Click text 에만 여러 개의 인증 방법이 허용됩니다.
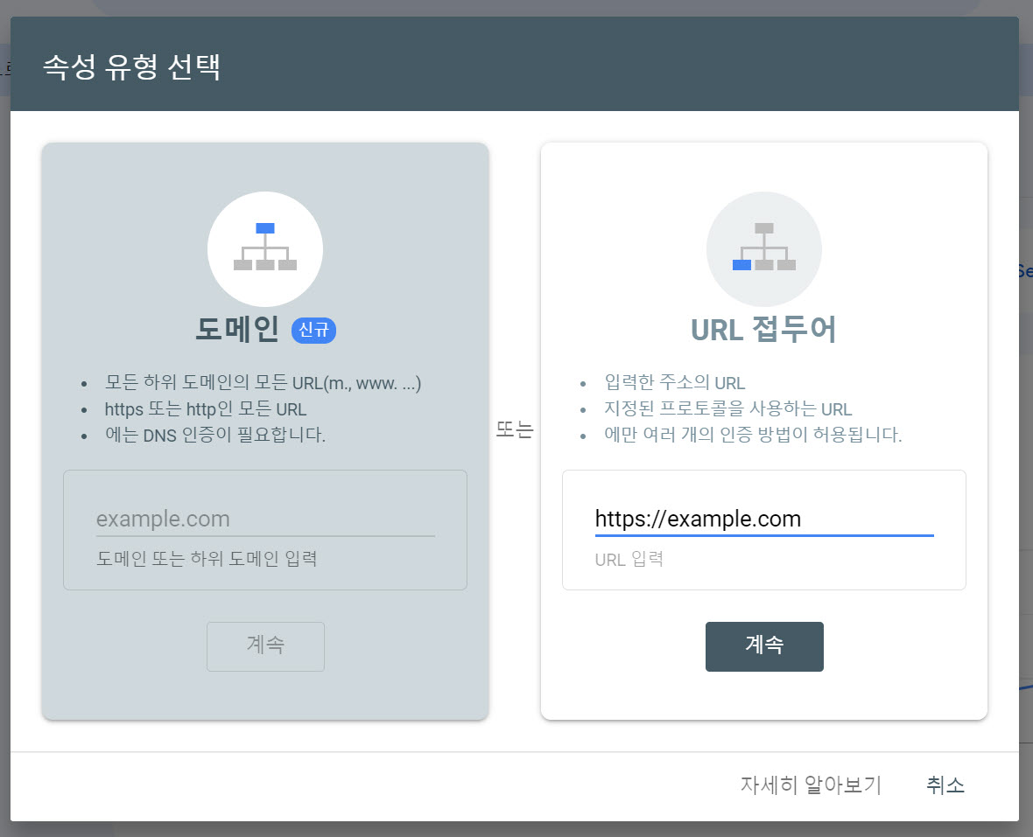 753,435
